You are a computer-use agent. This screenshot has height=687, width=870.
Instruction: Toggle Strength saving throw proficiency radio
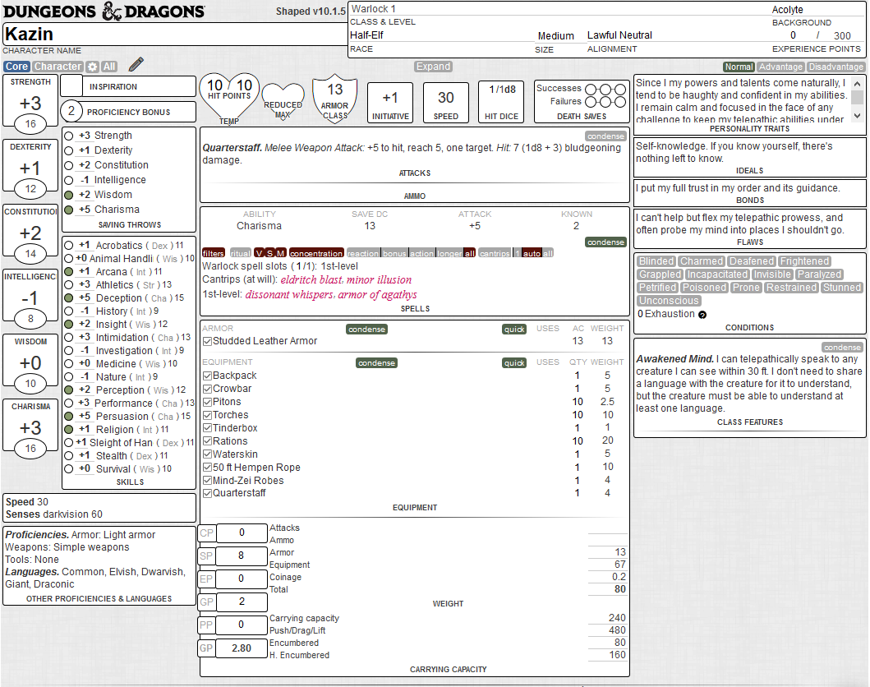69,136
